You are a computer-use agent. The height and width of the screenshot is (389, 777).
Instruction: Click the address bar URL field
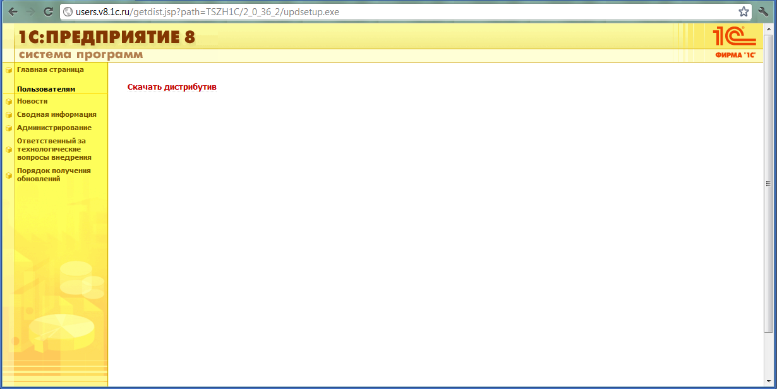tap(404, 12)
